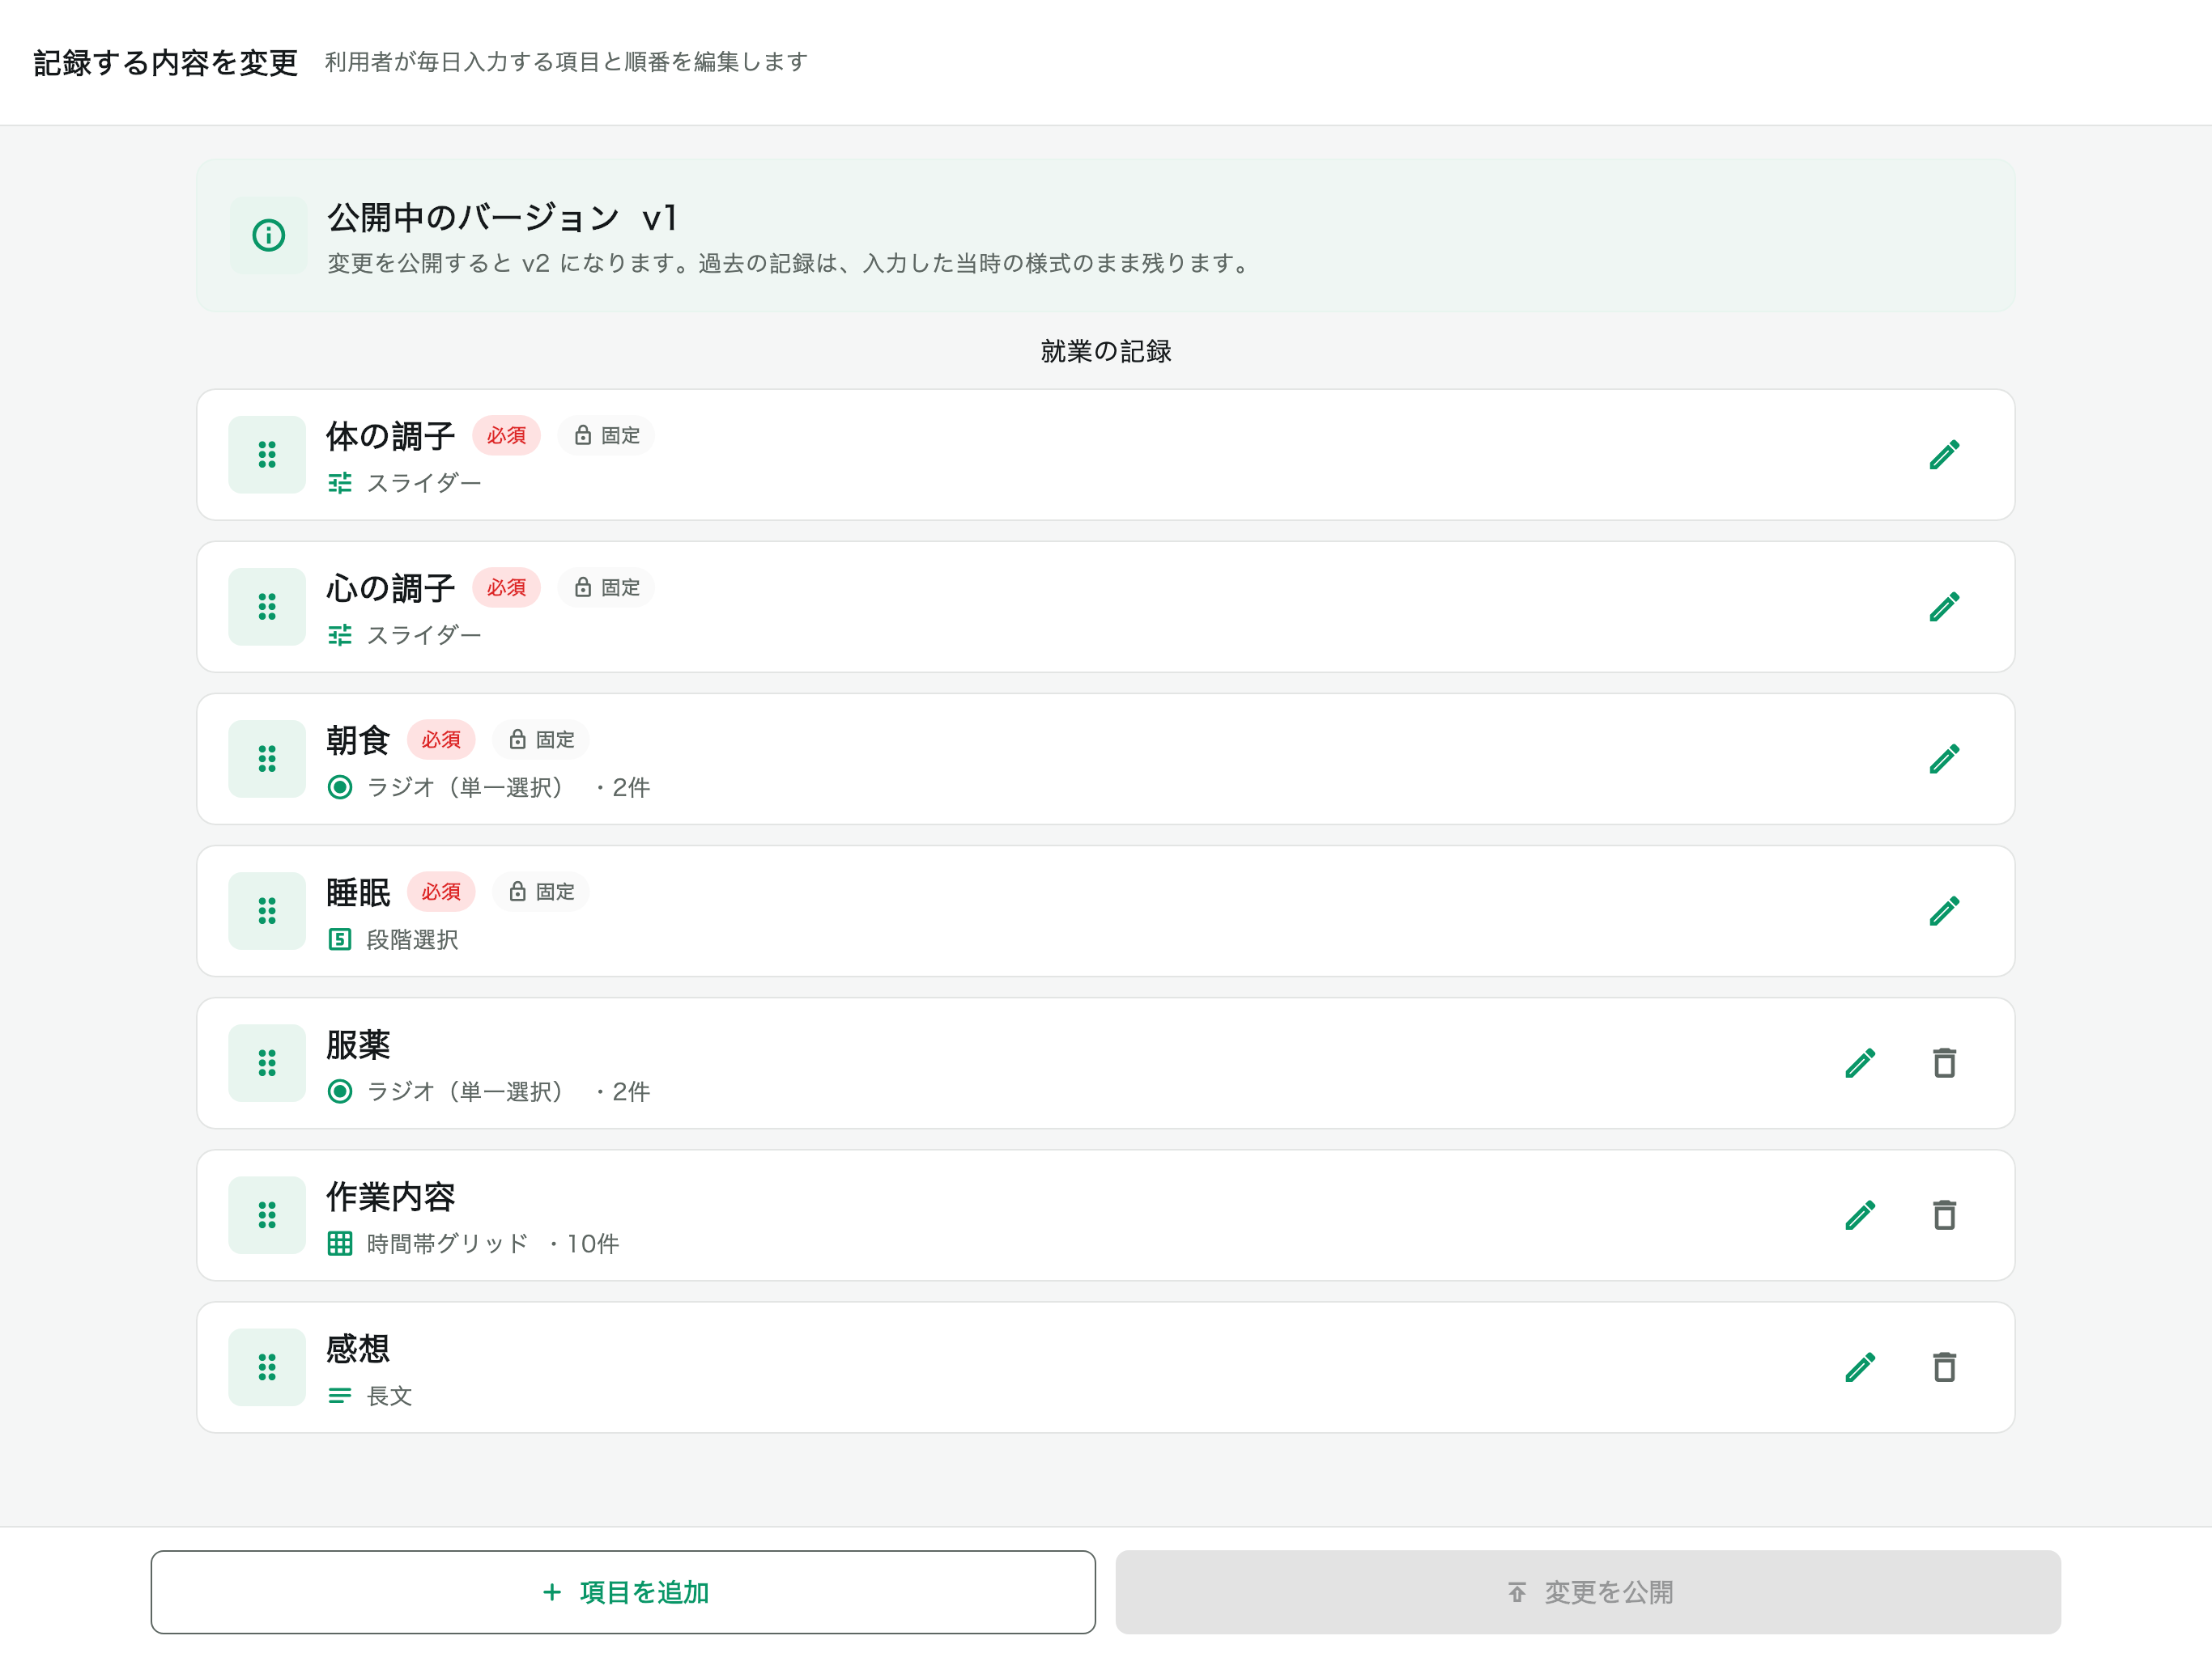The height and width of the screenshot is (1657, 2212).
Task: Click the info icon beside 公開中のバージョン
Action: click(x=268, y=235)
